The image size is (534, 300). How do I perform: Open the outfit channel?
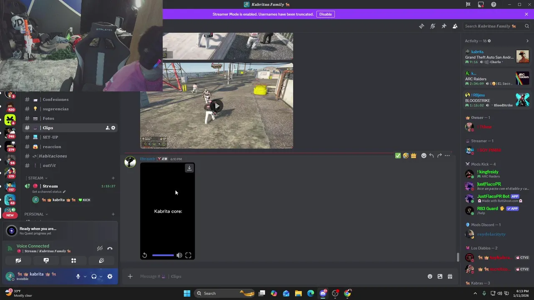coord(70,165)
